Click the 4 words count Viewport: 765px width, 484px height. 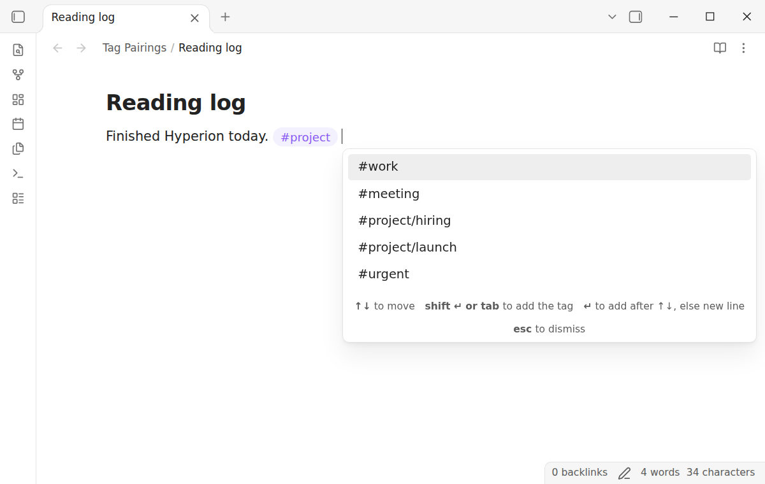pyautogui.click(x=660, y=473)
